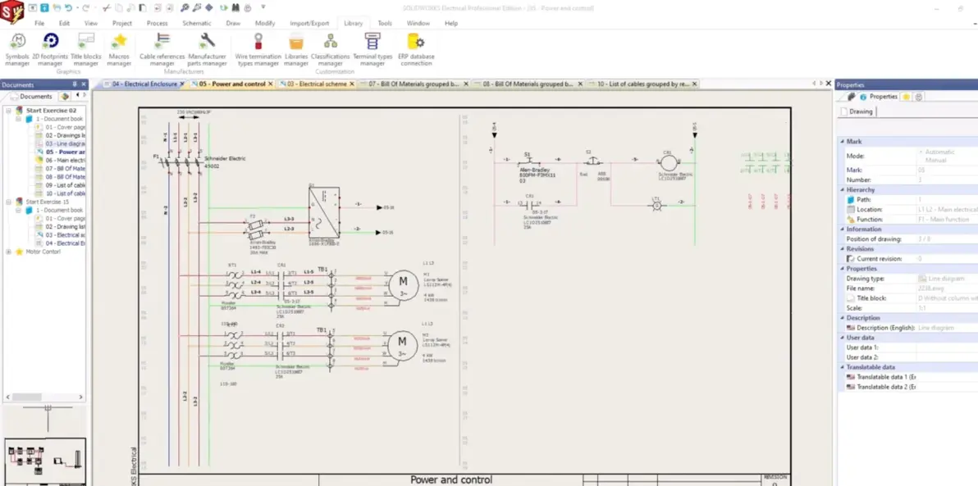
Task: Click the Title block value field
Action: click(x=947, y=298)
